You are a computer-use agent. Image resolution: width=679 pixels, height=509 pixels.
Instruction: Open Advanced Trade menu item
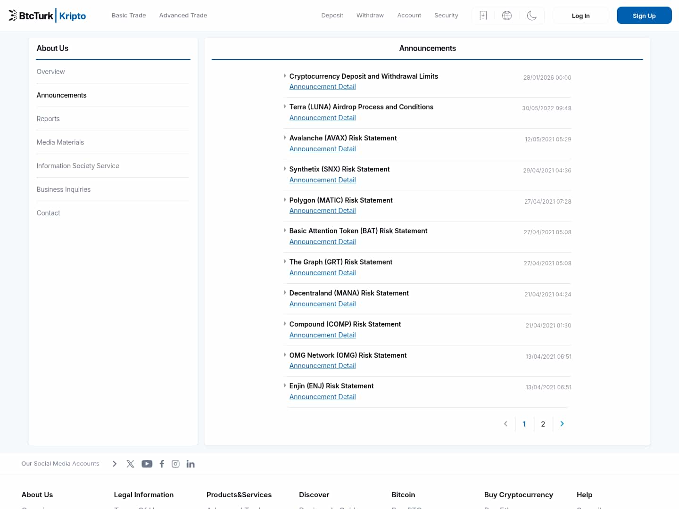tap(183, 16)
